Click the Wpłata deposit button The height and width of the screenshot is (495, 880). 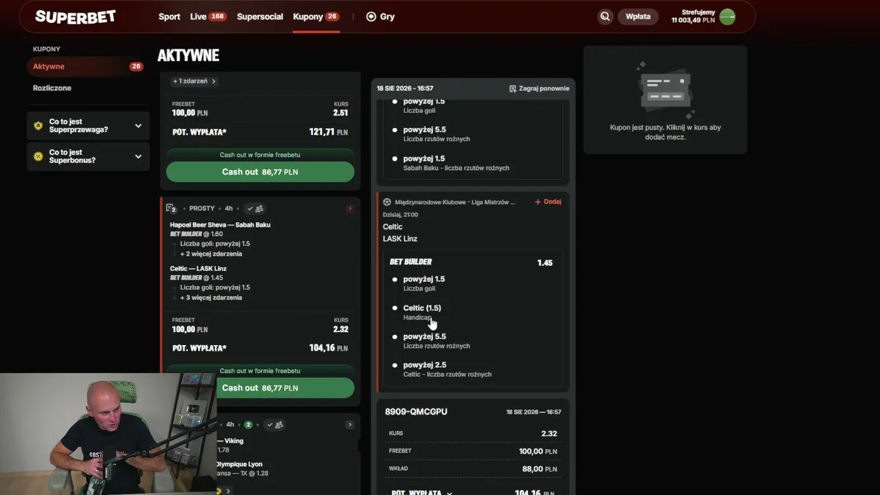(x=638, y=16)
